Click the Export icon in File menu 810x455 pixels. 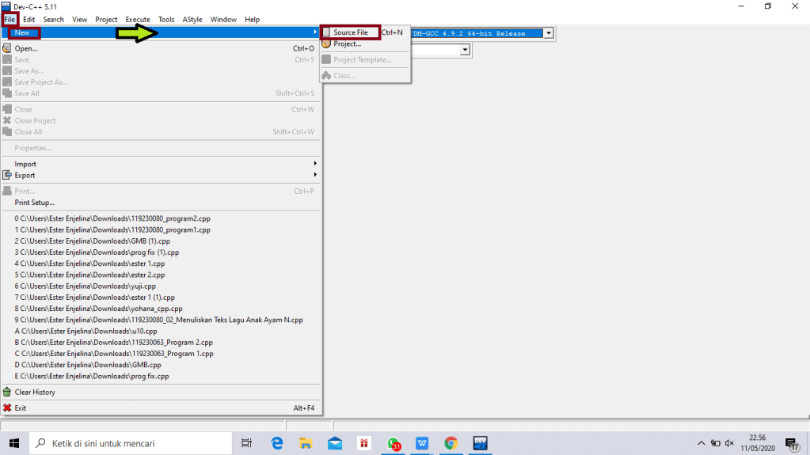7,176
